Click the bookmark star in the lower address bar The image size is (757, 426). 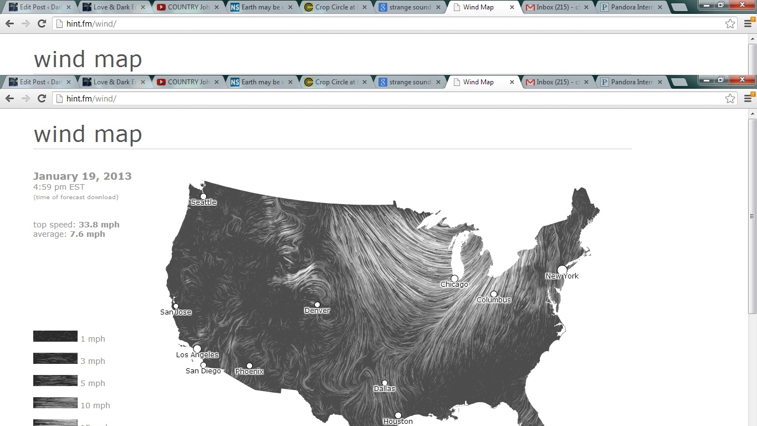click(x=730, y=99)
